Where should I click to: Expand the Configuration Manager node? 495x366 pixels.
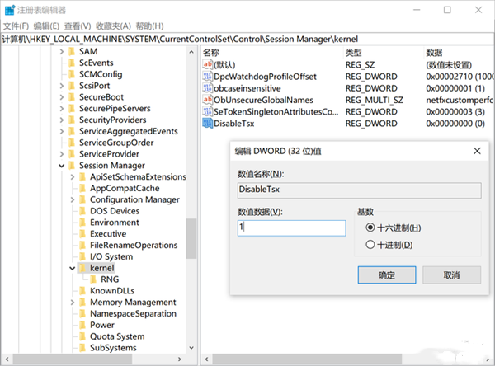[73, 199]
